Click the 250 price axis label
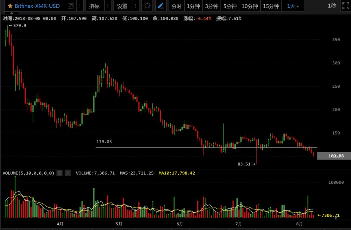 click(336, 86)
